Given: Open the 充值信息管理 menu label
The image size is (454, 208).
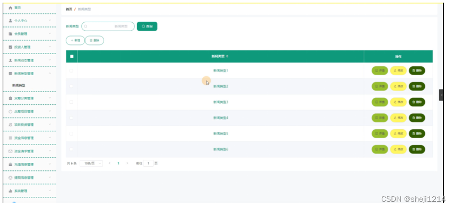Looking at the screenshot, I should coord(24,165).
